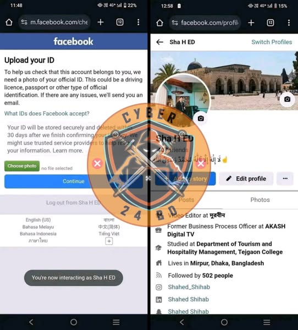Click Choose photo button
This screenshot has width=298, height=330.
click(x=22, y=166)
